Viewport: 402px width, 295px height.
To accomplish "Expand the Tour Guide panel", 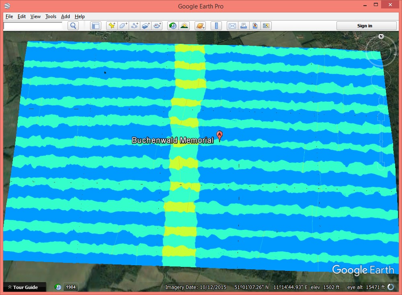I will coord(23,287).
